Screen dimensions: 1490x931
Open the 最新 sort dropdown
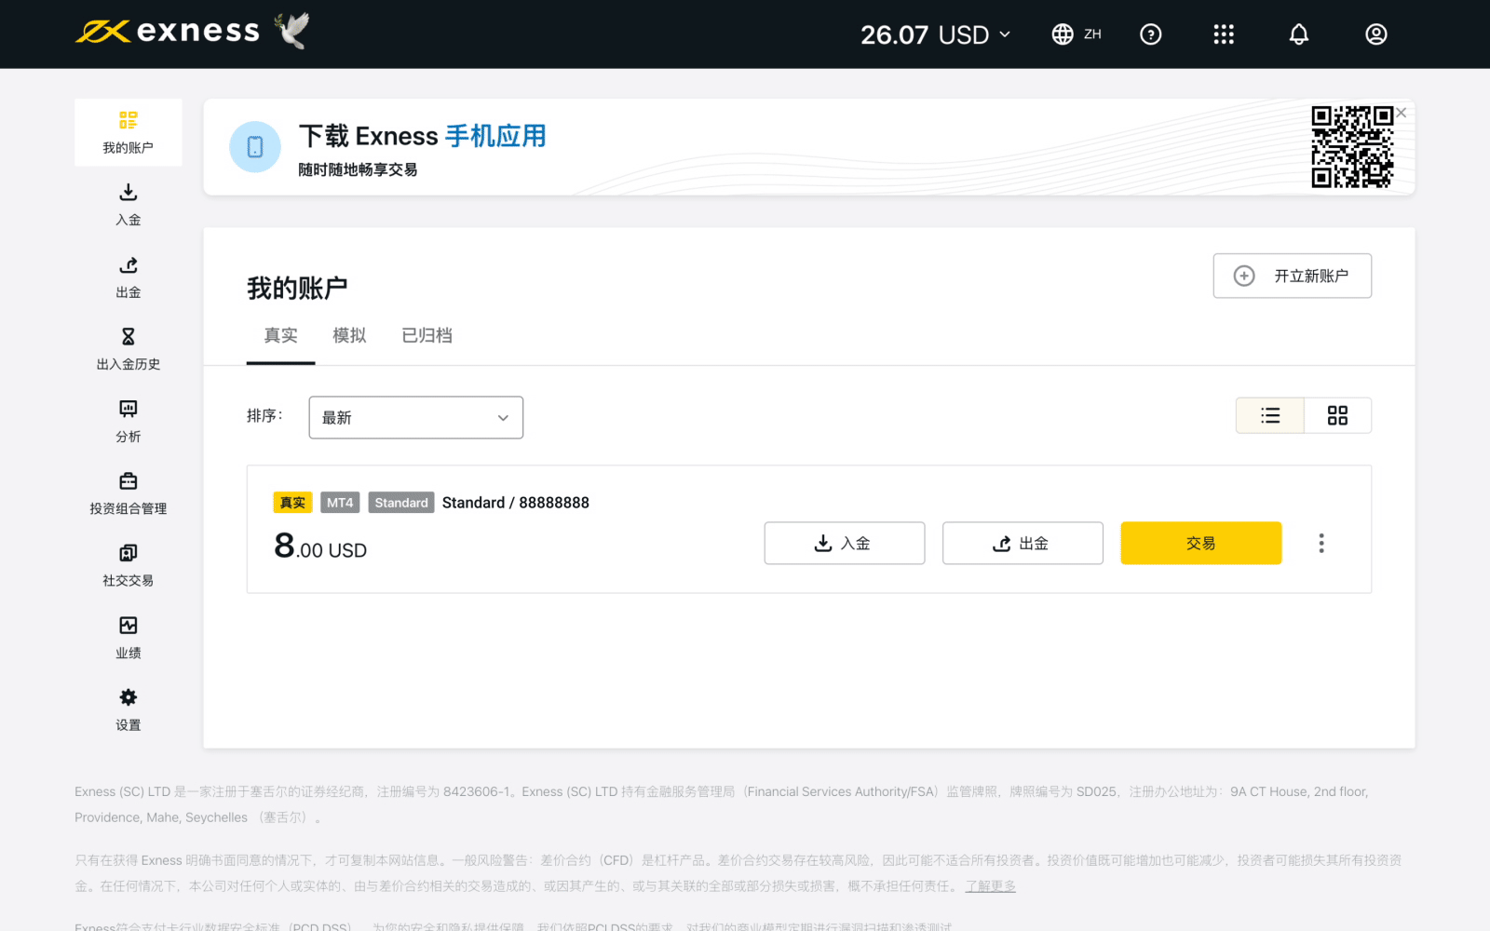click(416, 417)
